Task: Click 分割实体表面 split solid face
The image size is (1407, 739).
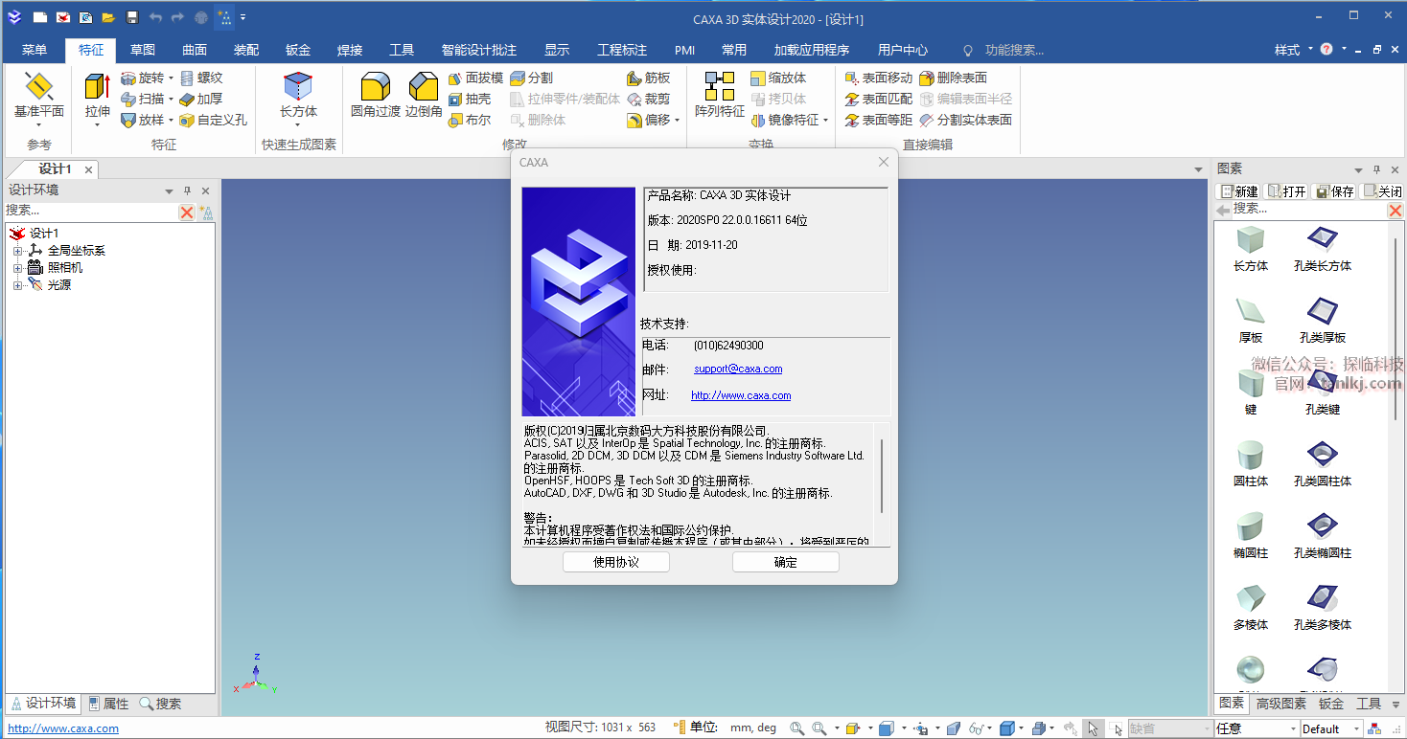Action: (966, 120)
